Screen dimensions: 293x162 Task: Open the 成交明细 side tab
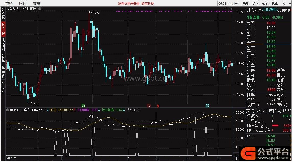pos(3,45)
